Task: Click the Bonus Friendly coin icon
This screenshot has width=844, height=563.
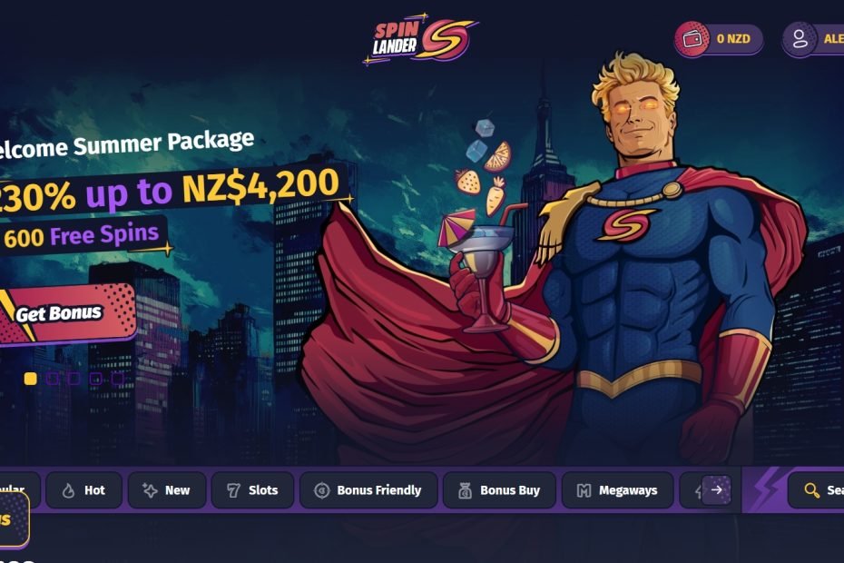Action: (322, 490)
